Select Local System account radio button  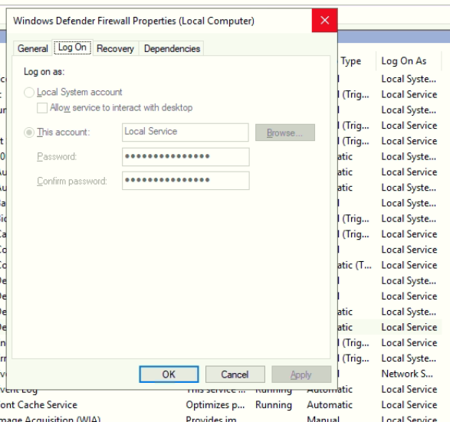tap(29, 93)
